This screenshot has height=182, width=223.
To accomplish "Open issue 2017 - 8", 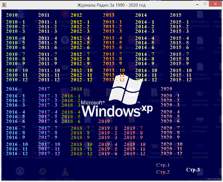I will click(48, 133).
